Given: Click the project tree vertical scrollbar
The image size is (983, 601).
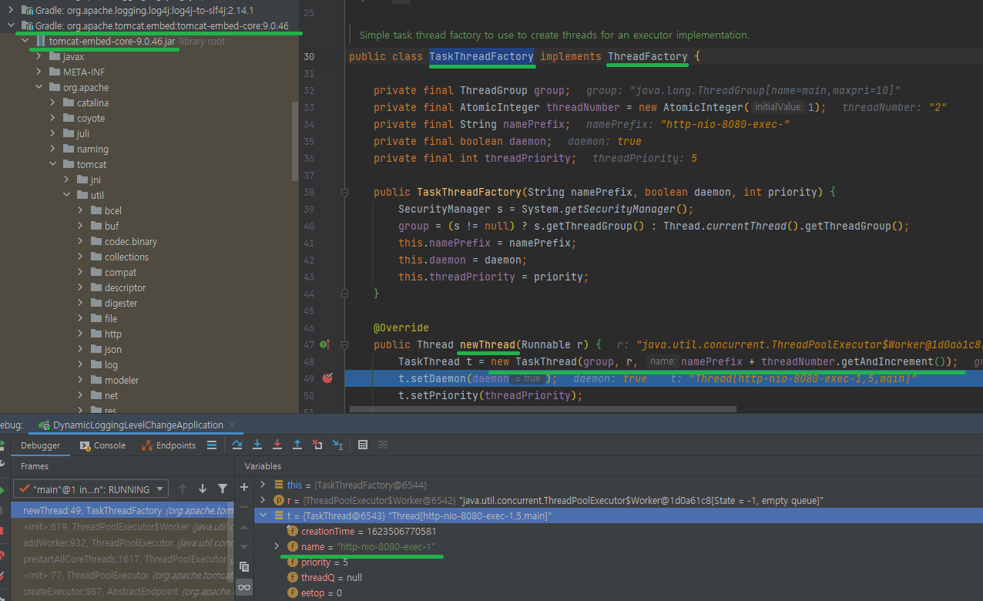Looking at the screenshot, I should click(x=295, y=140).
